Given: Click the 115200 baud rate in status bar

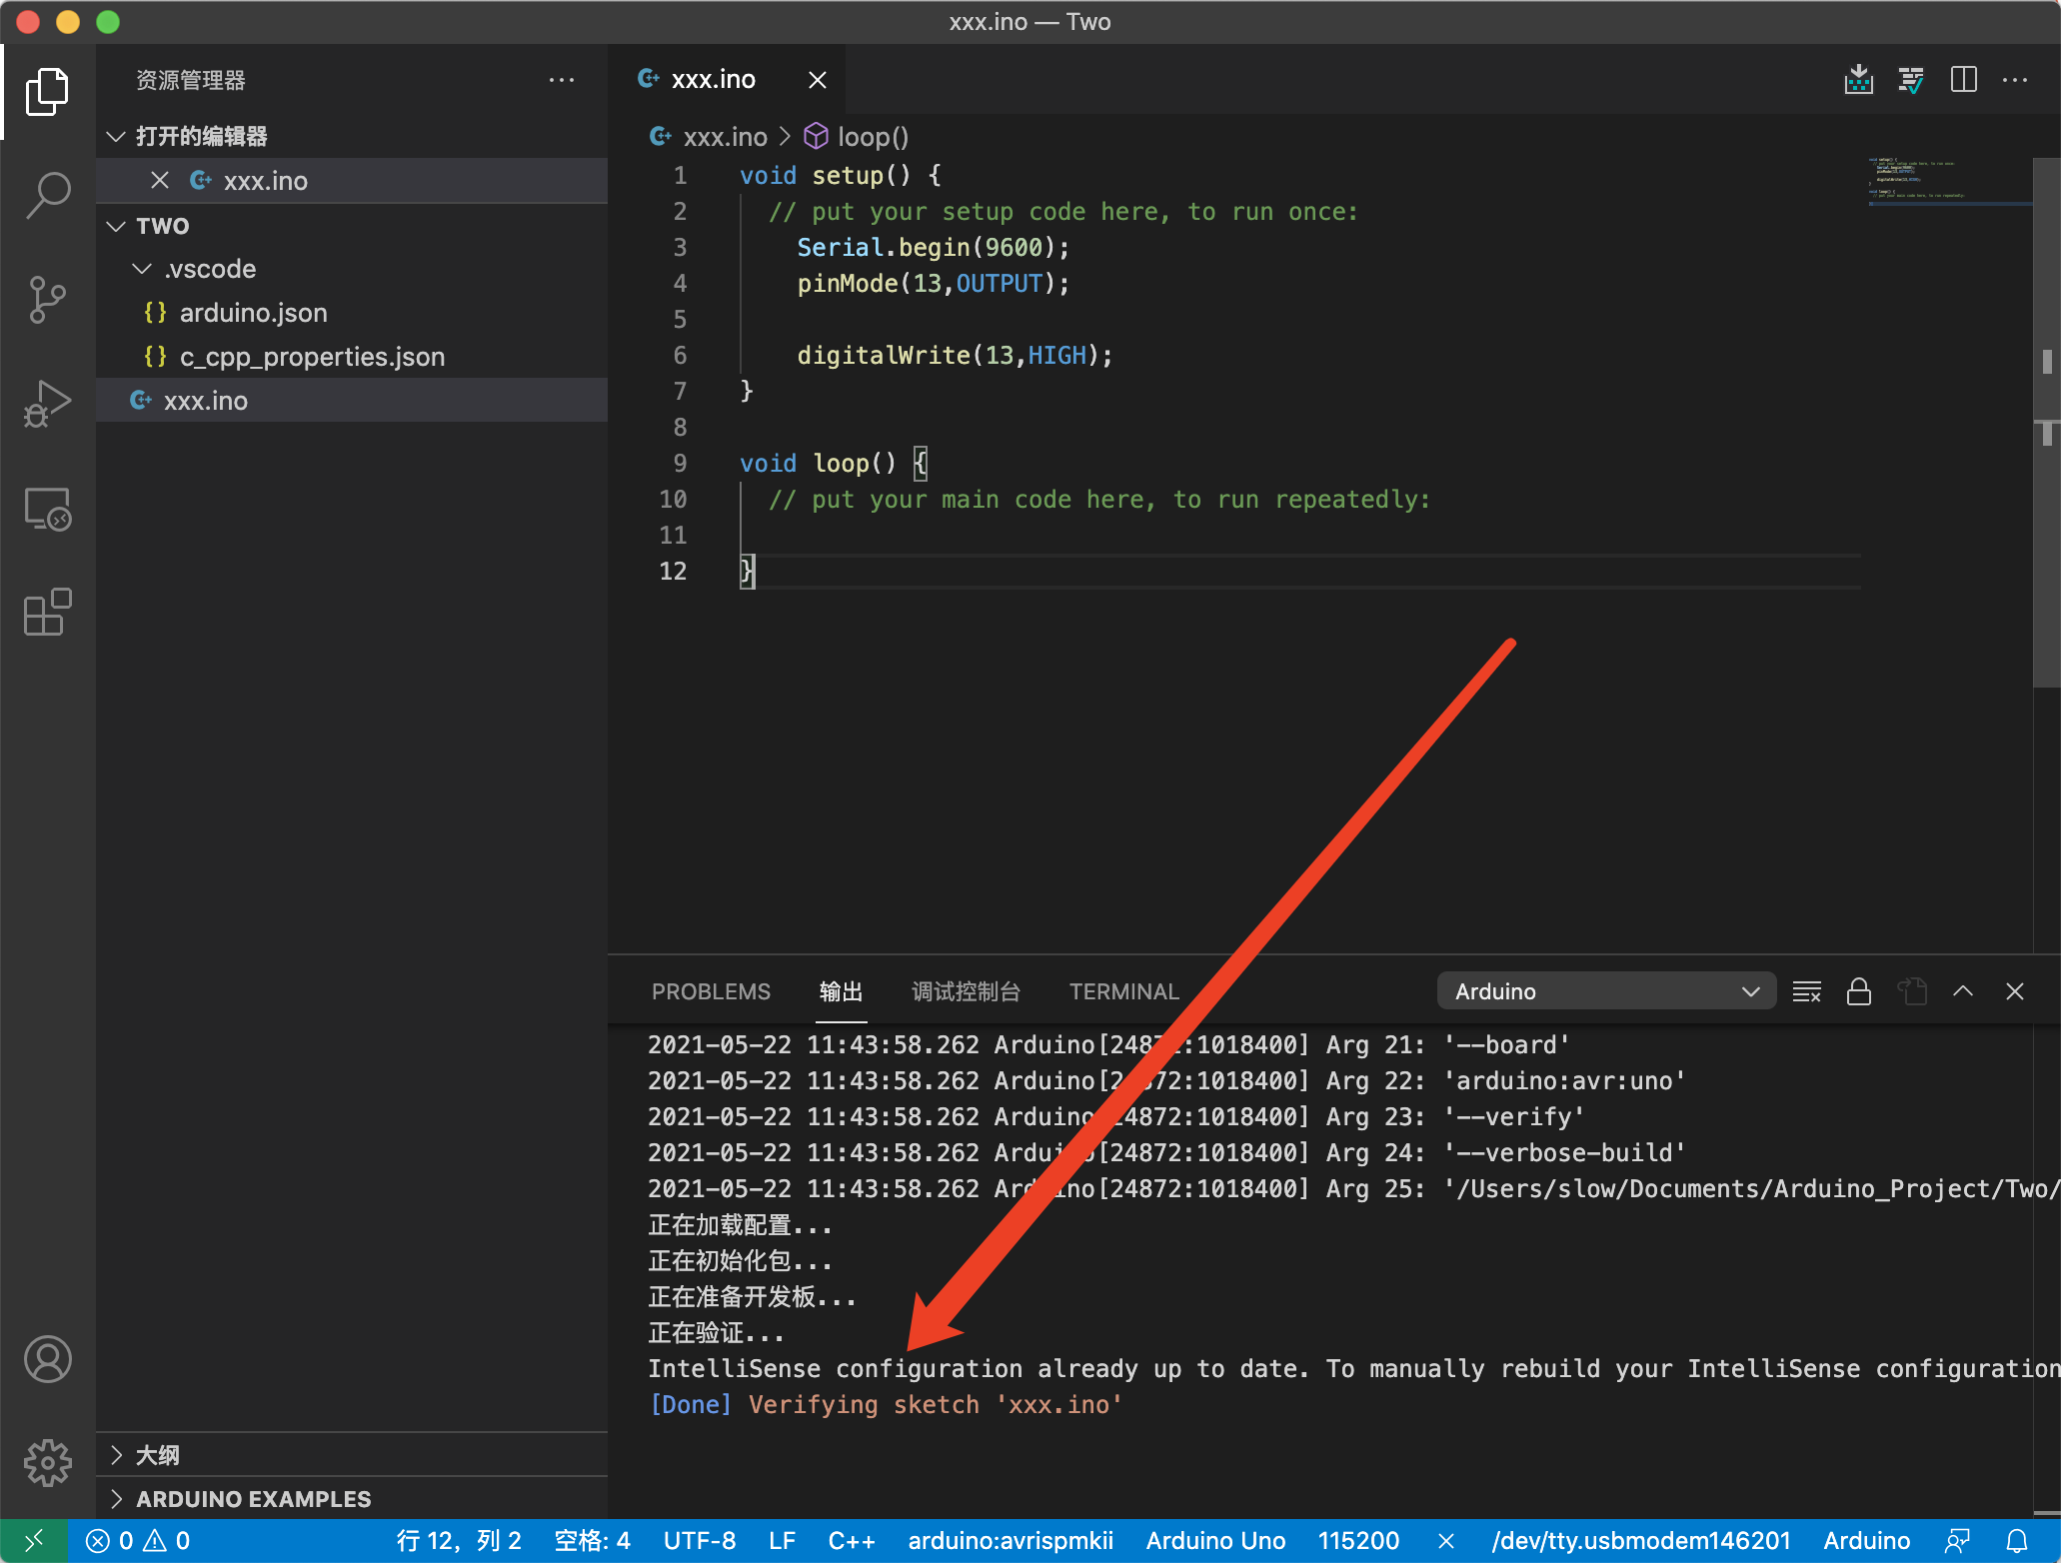Looking at the screenshot, I should [x=1357, y=1540].
